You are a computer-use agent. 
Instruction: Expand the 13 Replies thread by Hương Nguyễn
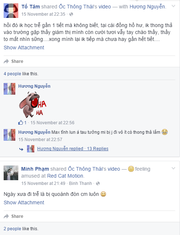(x=73, y=149)
